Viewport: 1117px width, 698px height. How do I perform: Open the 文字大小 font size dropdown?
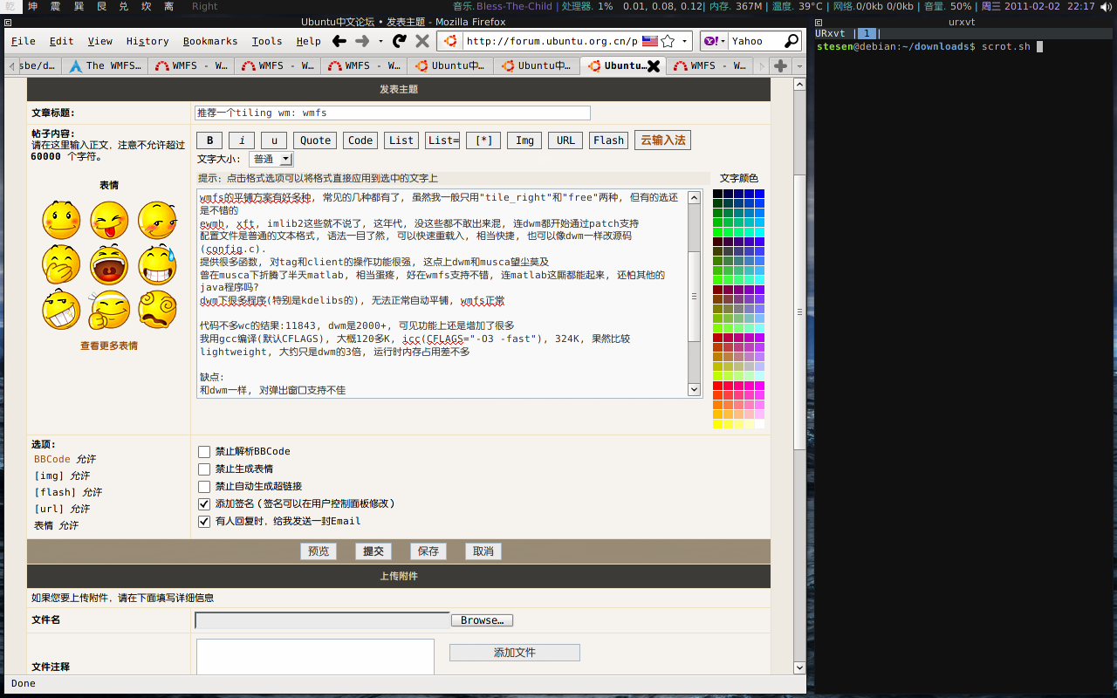point(271,159)
